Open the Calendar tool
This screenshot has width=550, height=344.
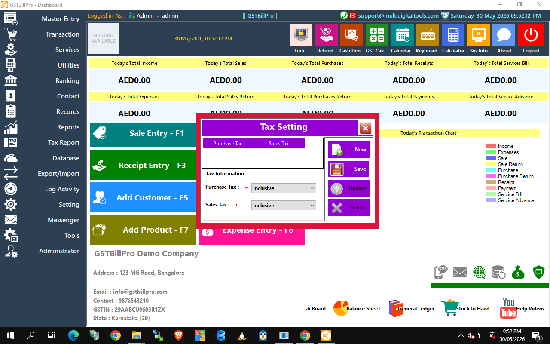(x=402, y=35)
